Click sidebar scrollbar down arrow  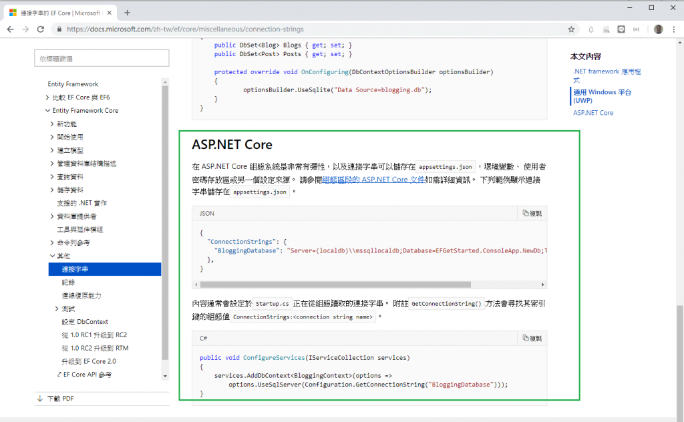coord(165,376)
